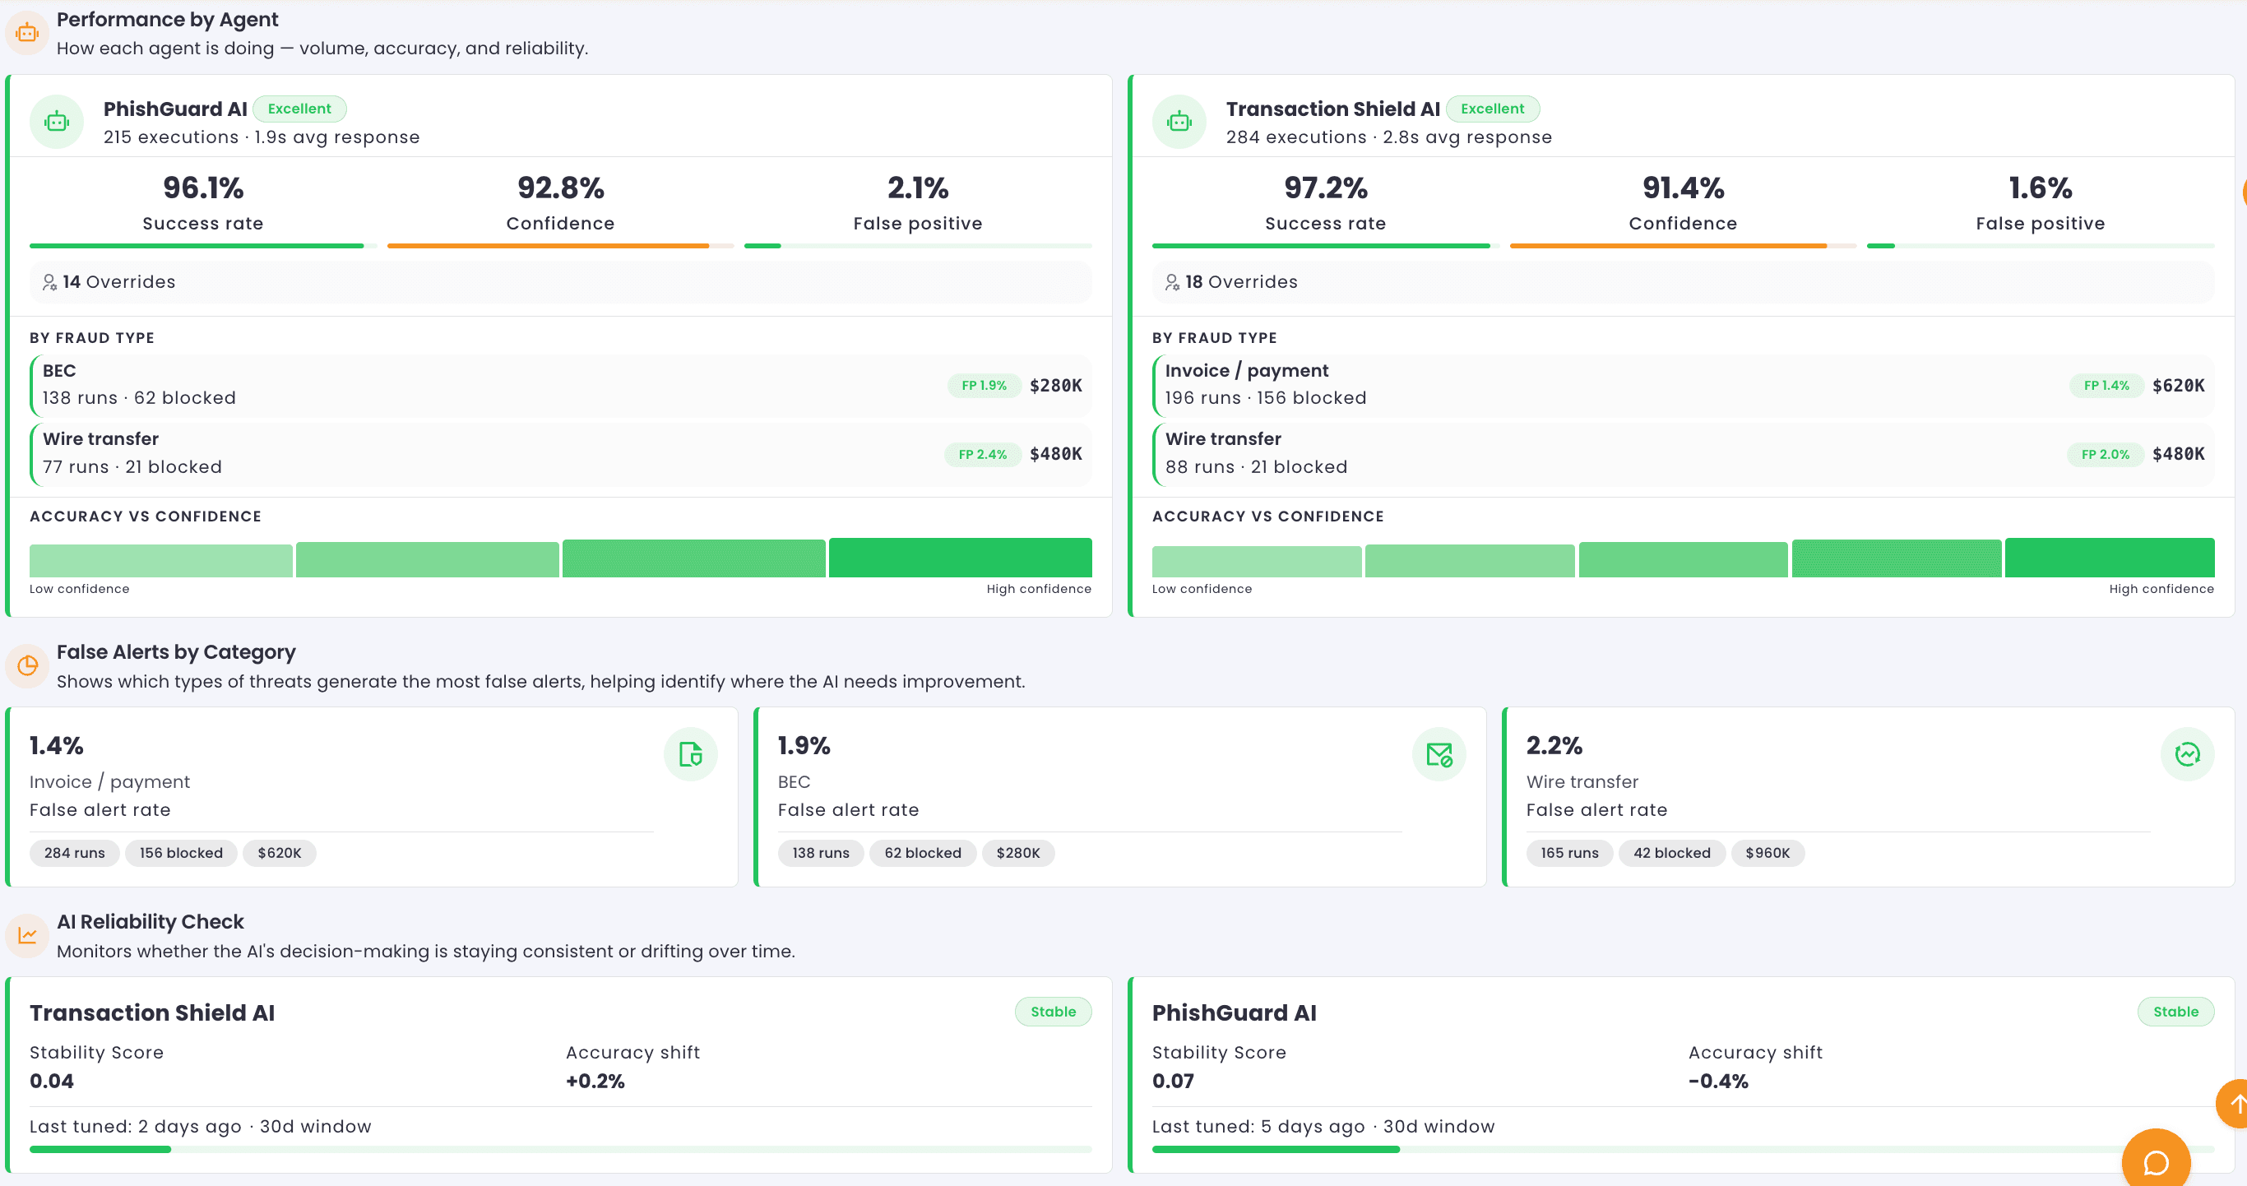Click the trend icon on the Wire transfer card
2247x1186 pixels.
(2187, 753)
